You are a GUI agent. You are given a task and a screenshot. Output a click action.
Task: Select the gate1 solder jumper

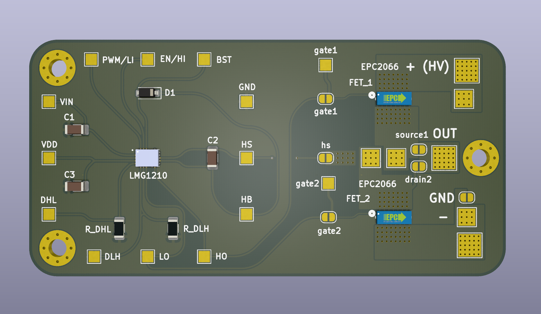pyautogui.click(x=325, y=99)
